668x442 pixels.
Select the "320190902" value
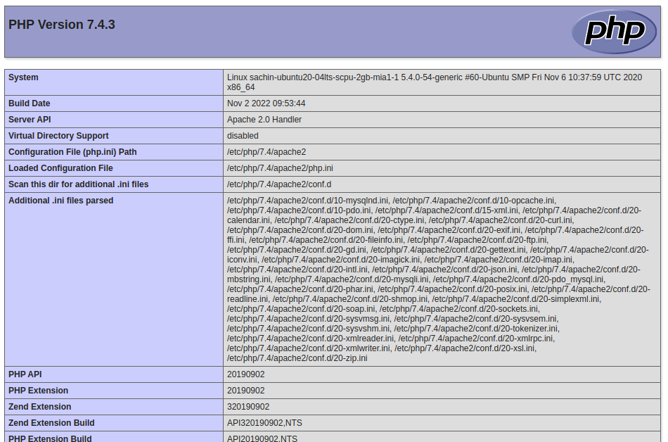248,407
